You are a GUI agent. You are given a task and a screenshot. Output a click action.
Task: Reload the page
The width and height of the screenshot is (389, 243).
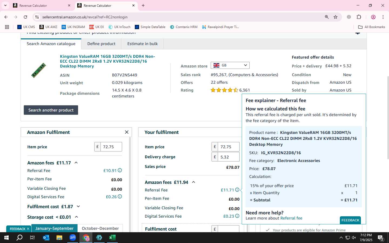click(x=25, y=17)
